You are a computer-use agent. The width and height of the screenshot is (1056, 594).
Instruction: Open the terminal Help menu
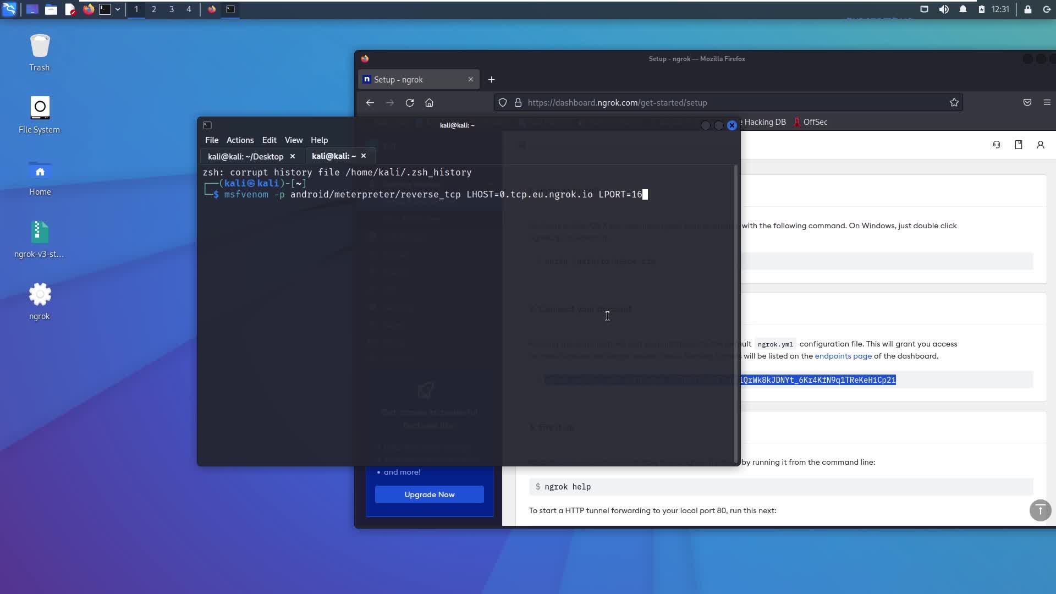click(x=319, y=140)
